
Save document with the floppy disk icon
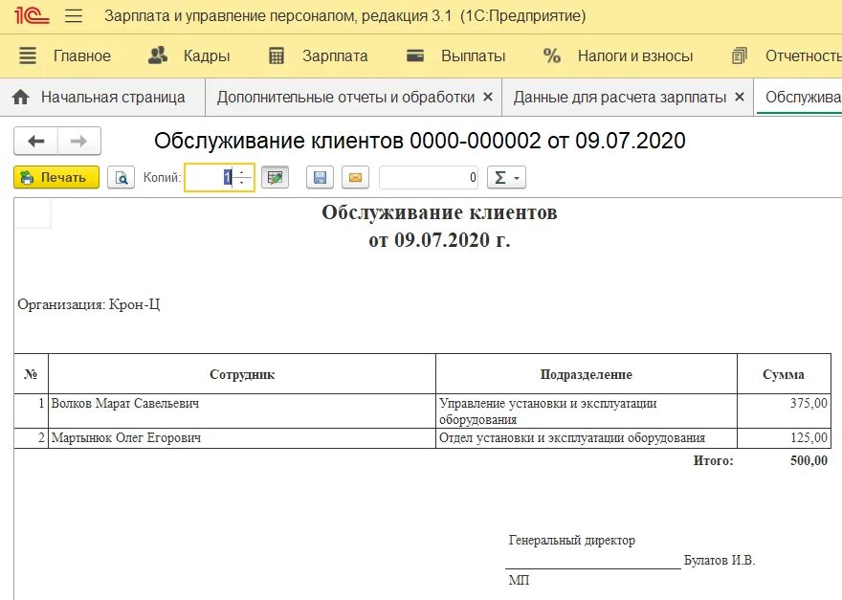pyautogui.click(x=320, y=177)
